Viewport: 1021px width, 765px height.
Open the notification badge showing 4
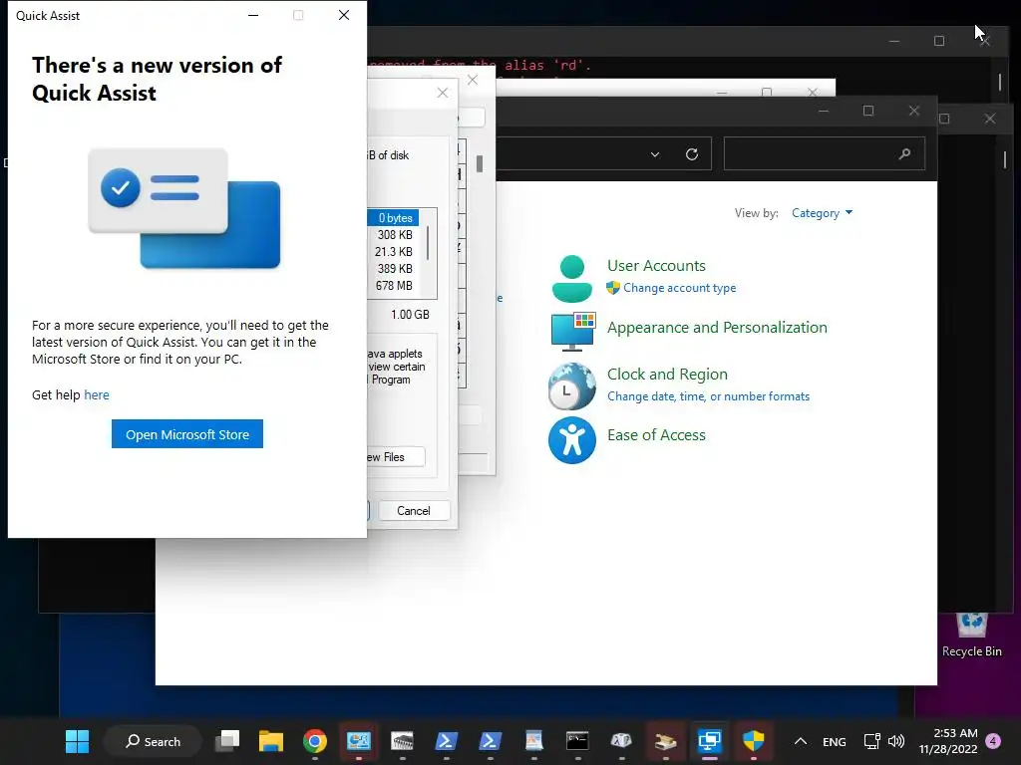pyautogui.click(x=993, y=741)
